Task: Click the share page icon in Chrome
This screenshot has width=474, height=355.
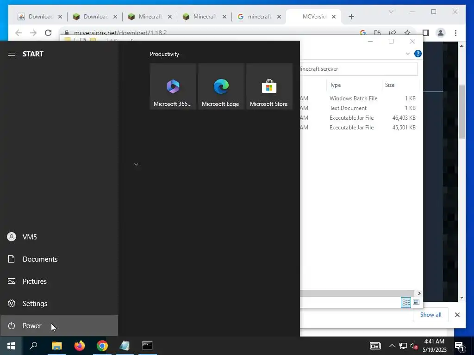Action: point(393,32)
